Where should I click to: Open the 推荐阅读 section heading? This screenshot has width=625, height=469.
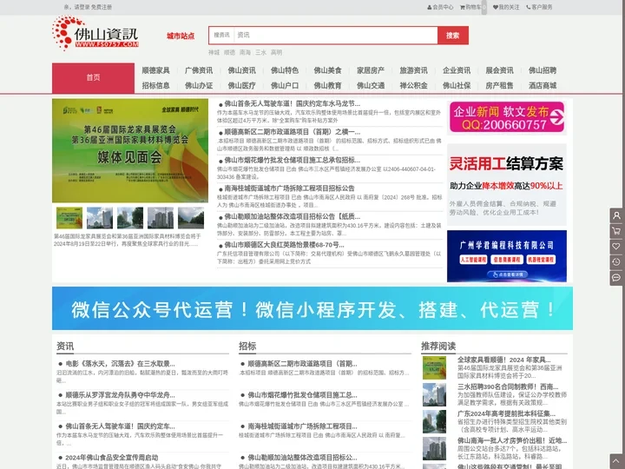(438, 347)
